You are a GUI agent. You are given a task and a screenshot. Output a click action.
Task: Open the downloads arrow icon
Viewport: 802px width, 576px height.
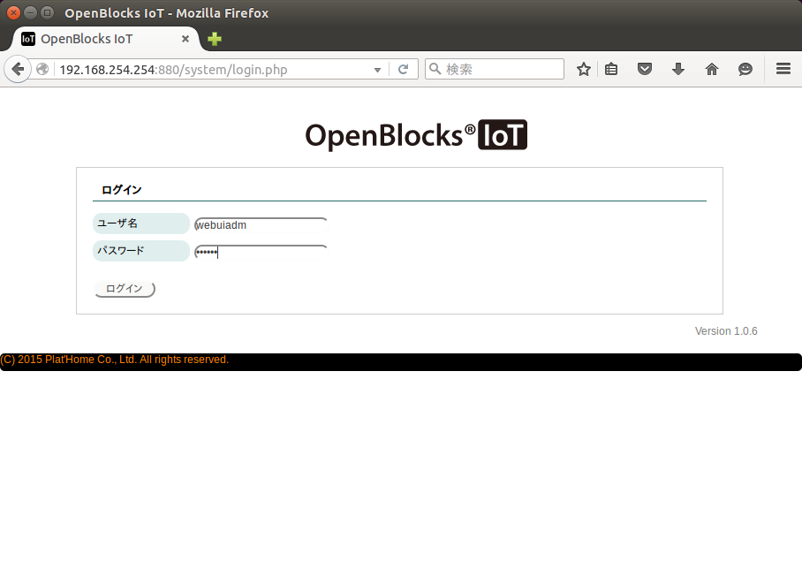click(x=678, y=69)
